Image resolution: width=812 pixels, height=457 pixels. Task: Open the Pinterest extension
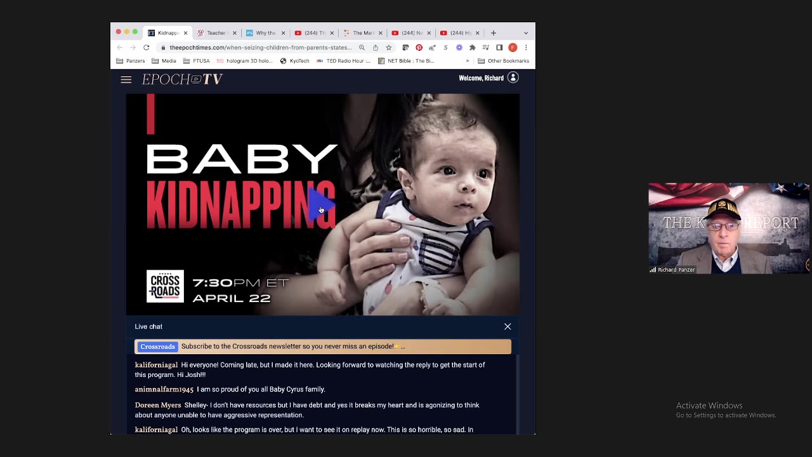click(x=419, y=48)
